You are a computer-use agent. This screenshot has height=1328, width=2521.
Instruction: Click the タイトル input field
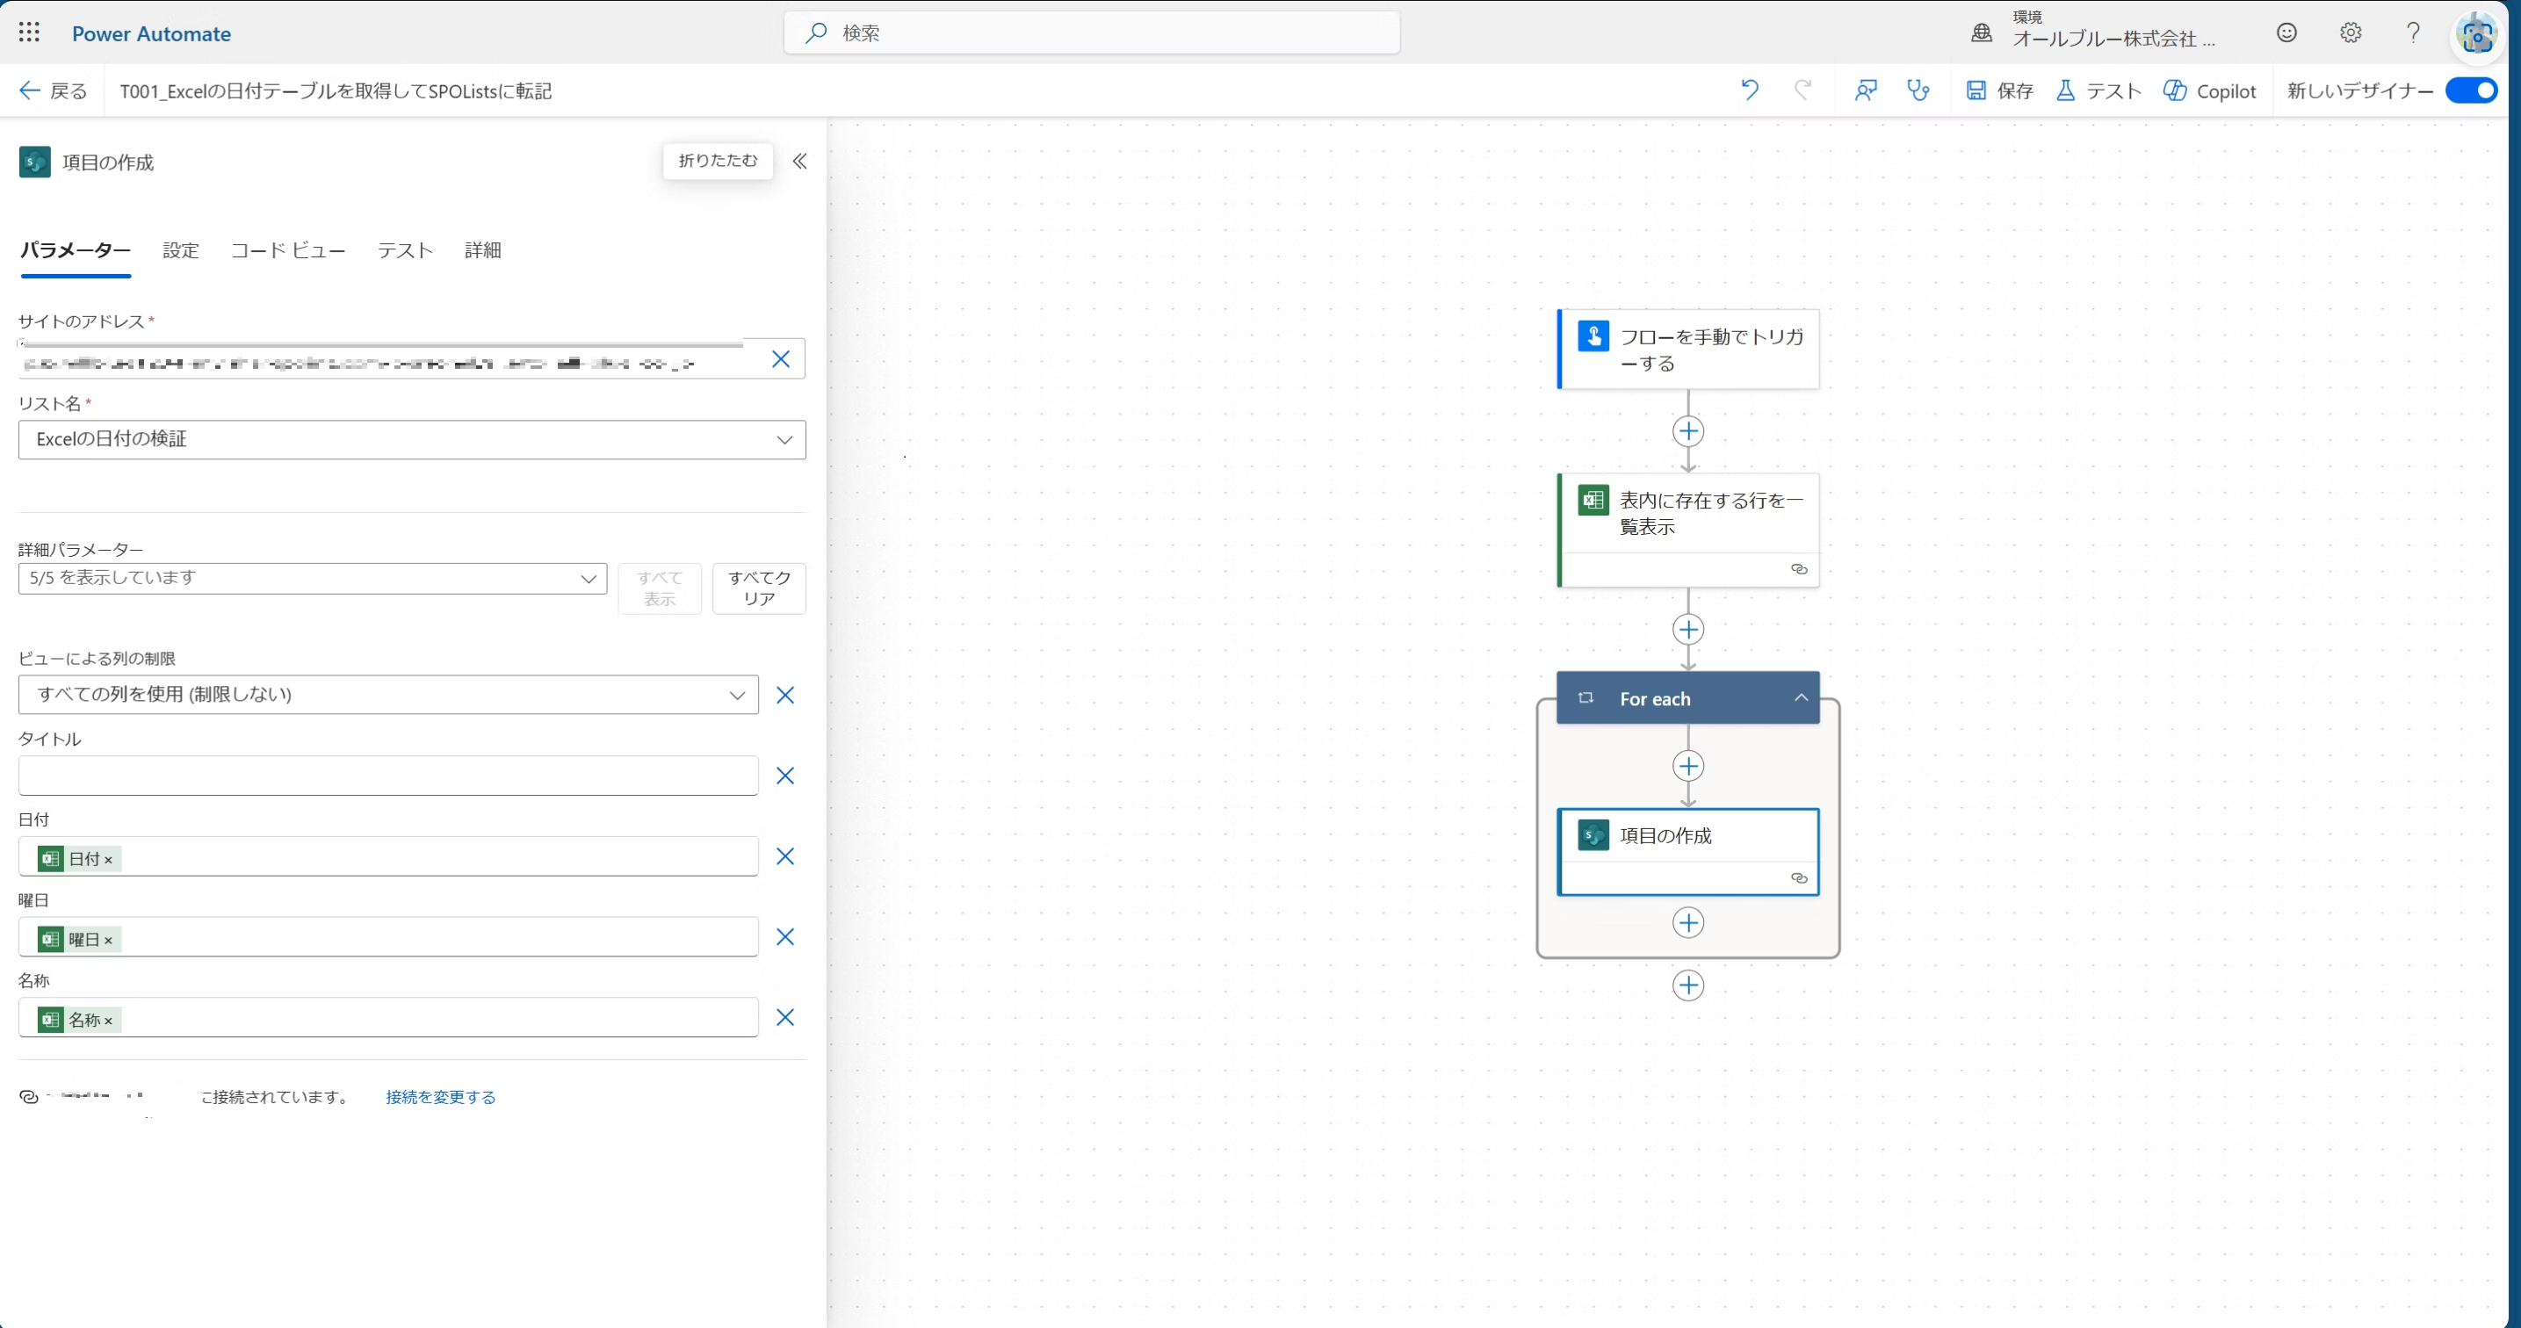pyautogui.click(x=387, y=776)
